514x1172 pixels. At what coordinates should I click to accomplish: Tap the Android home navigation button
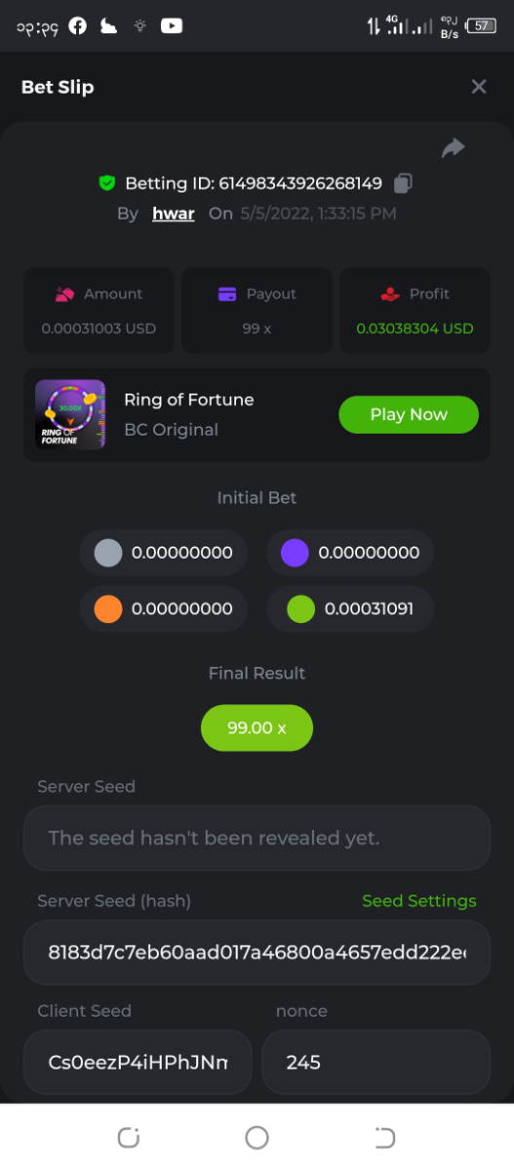pyautogui.click(x=257, y=1137)
